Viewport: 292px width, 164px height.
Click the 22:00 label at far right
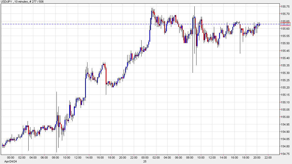[268, 157]
